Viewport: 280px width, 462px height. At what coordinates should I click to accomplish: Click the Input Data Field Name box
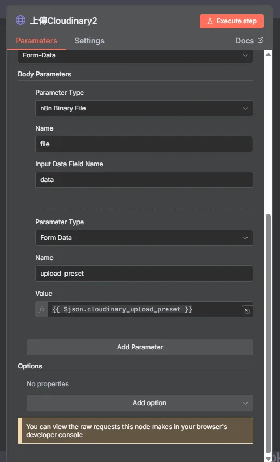click(144, 180)
